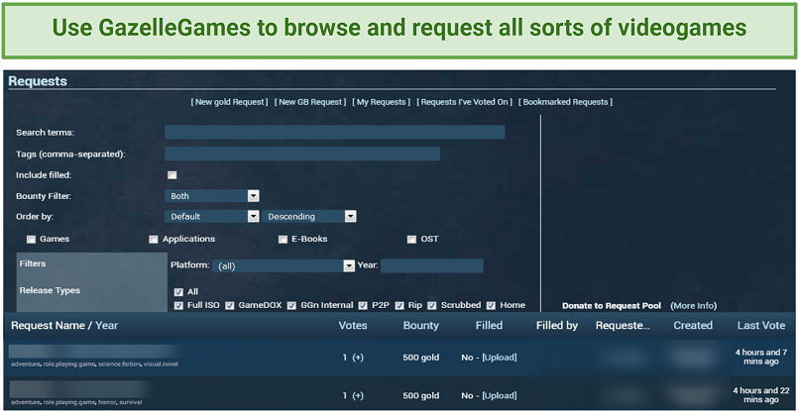The image size is (799, 412).
Task: Click the science.fiction tag
Action: (x=120, y=364)
